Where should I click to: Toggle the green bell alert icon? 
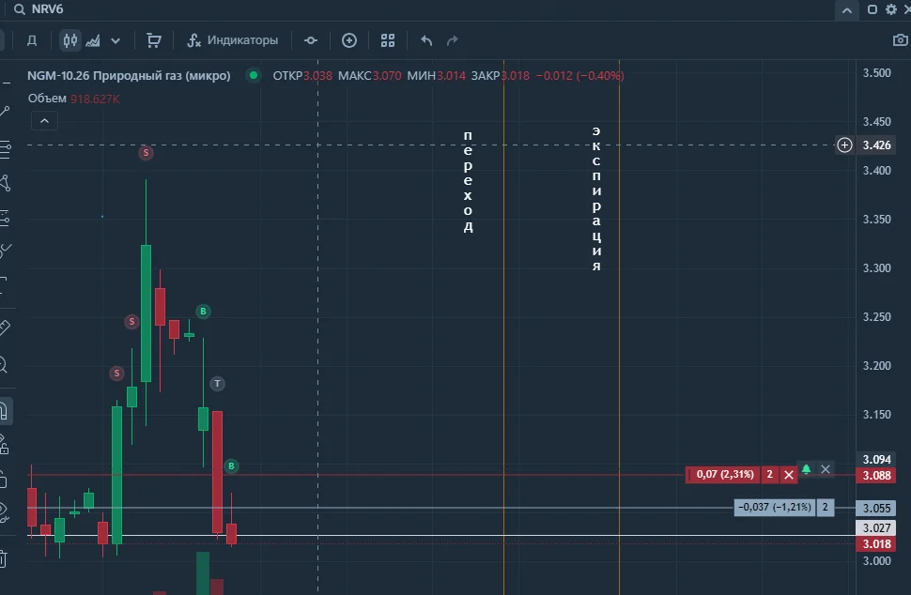point(806,469)
